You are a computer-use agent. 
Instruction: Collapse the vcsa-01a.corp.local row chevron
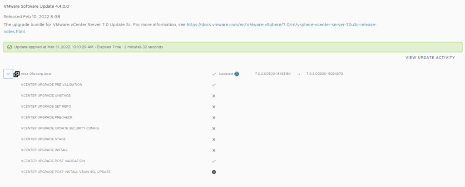coord(8,74)
